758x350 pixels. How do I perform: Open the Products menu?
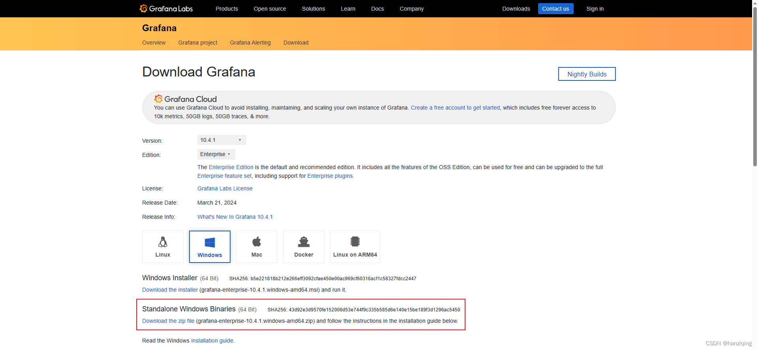tap(227, 9)
